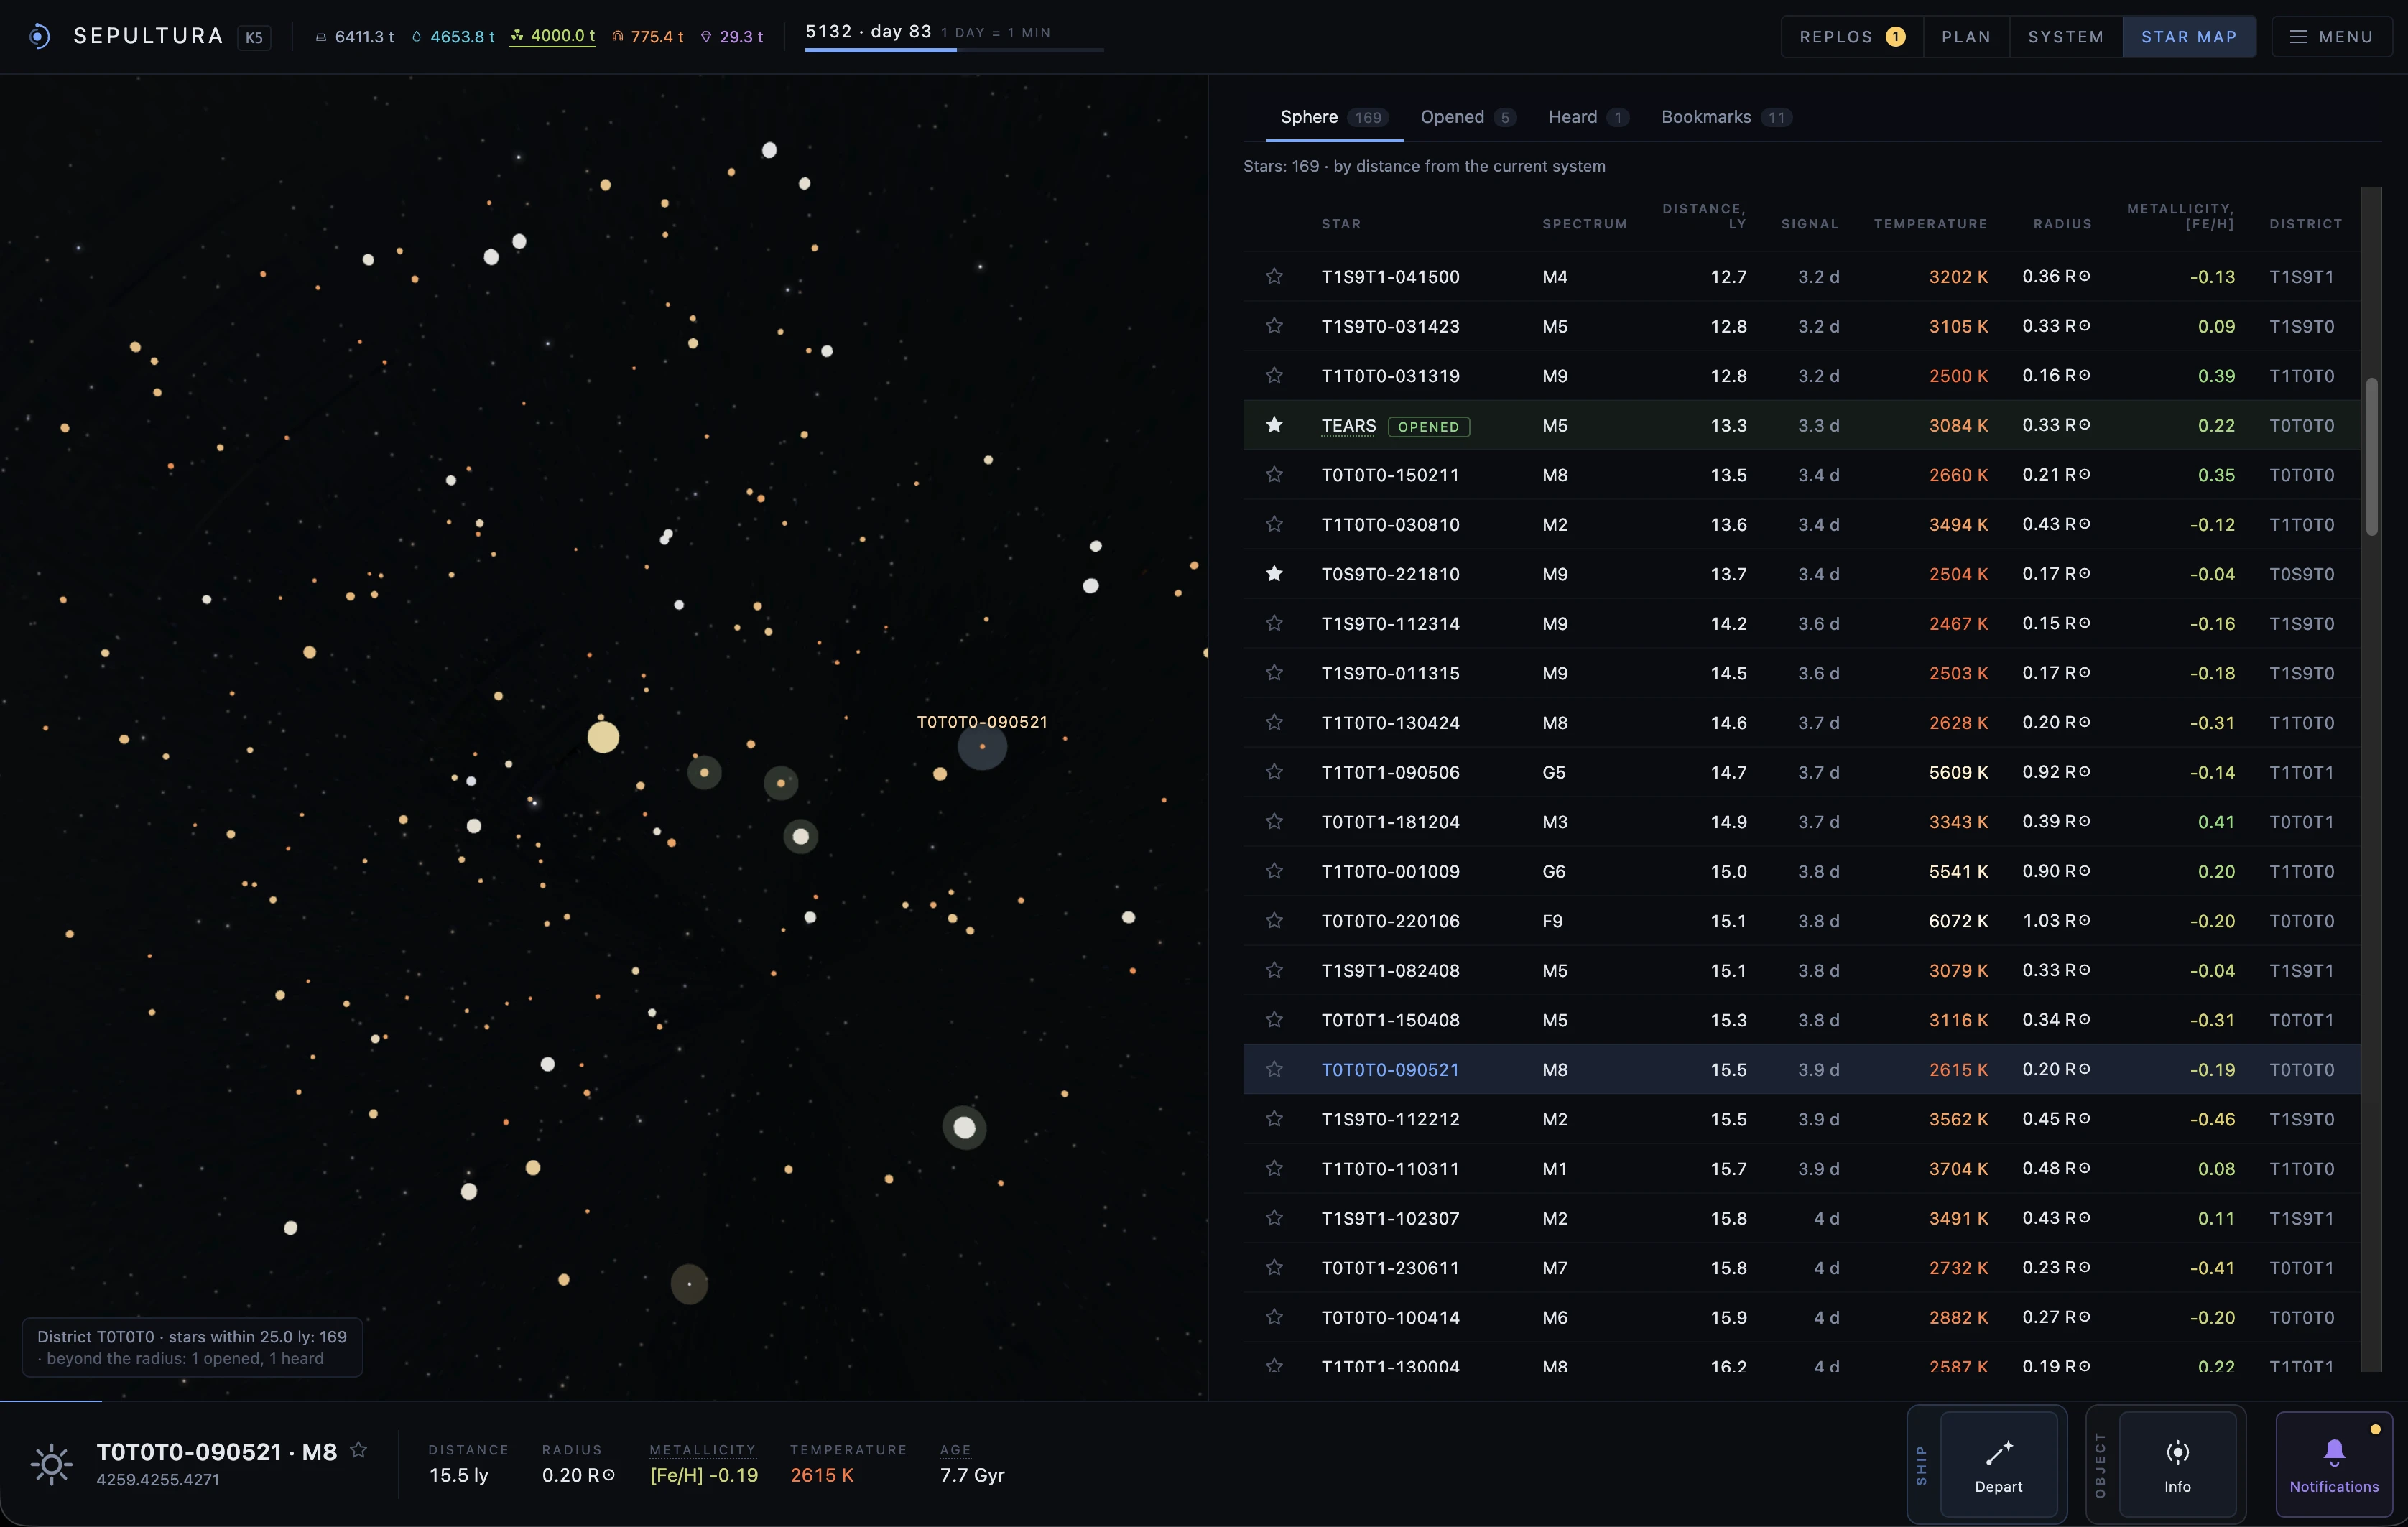Select row T1T0T0-030810
Image resolution: width=2408 pixels, height=1527 pixels.
(x=1801, y=524)
